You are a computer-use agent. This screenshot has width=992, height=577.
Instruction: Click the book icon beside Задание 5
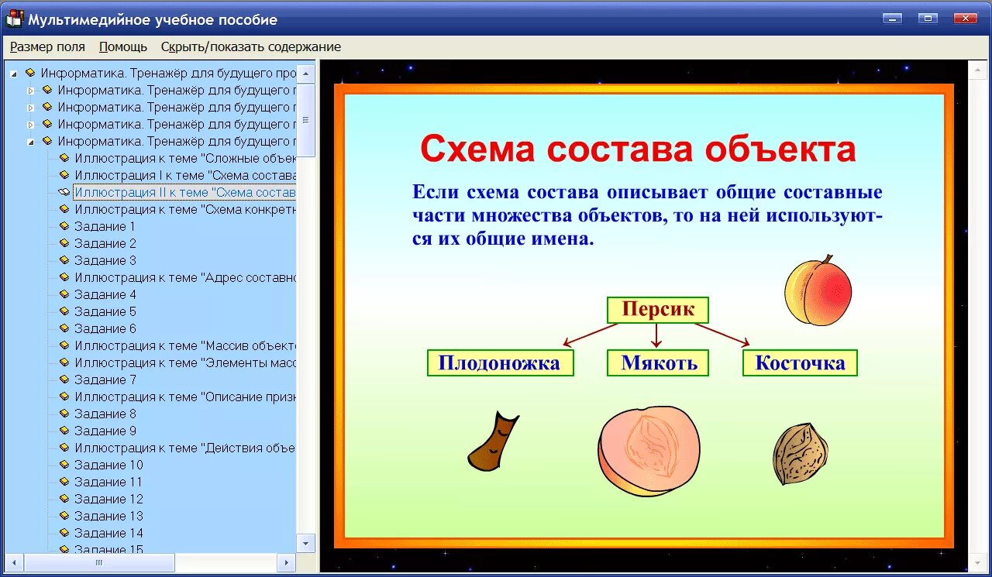pyautogui.click(x=64, y=311)
